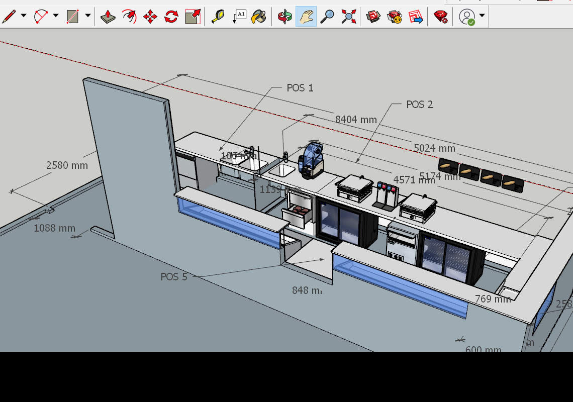Select the Zoom magnifier tool
This screenshot has width=573, height=402.
click(327, 17)
